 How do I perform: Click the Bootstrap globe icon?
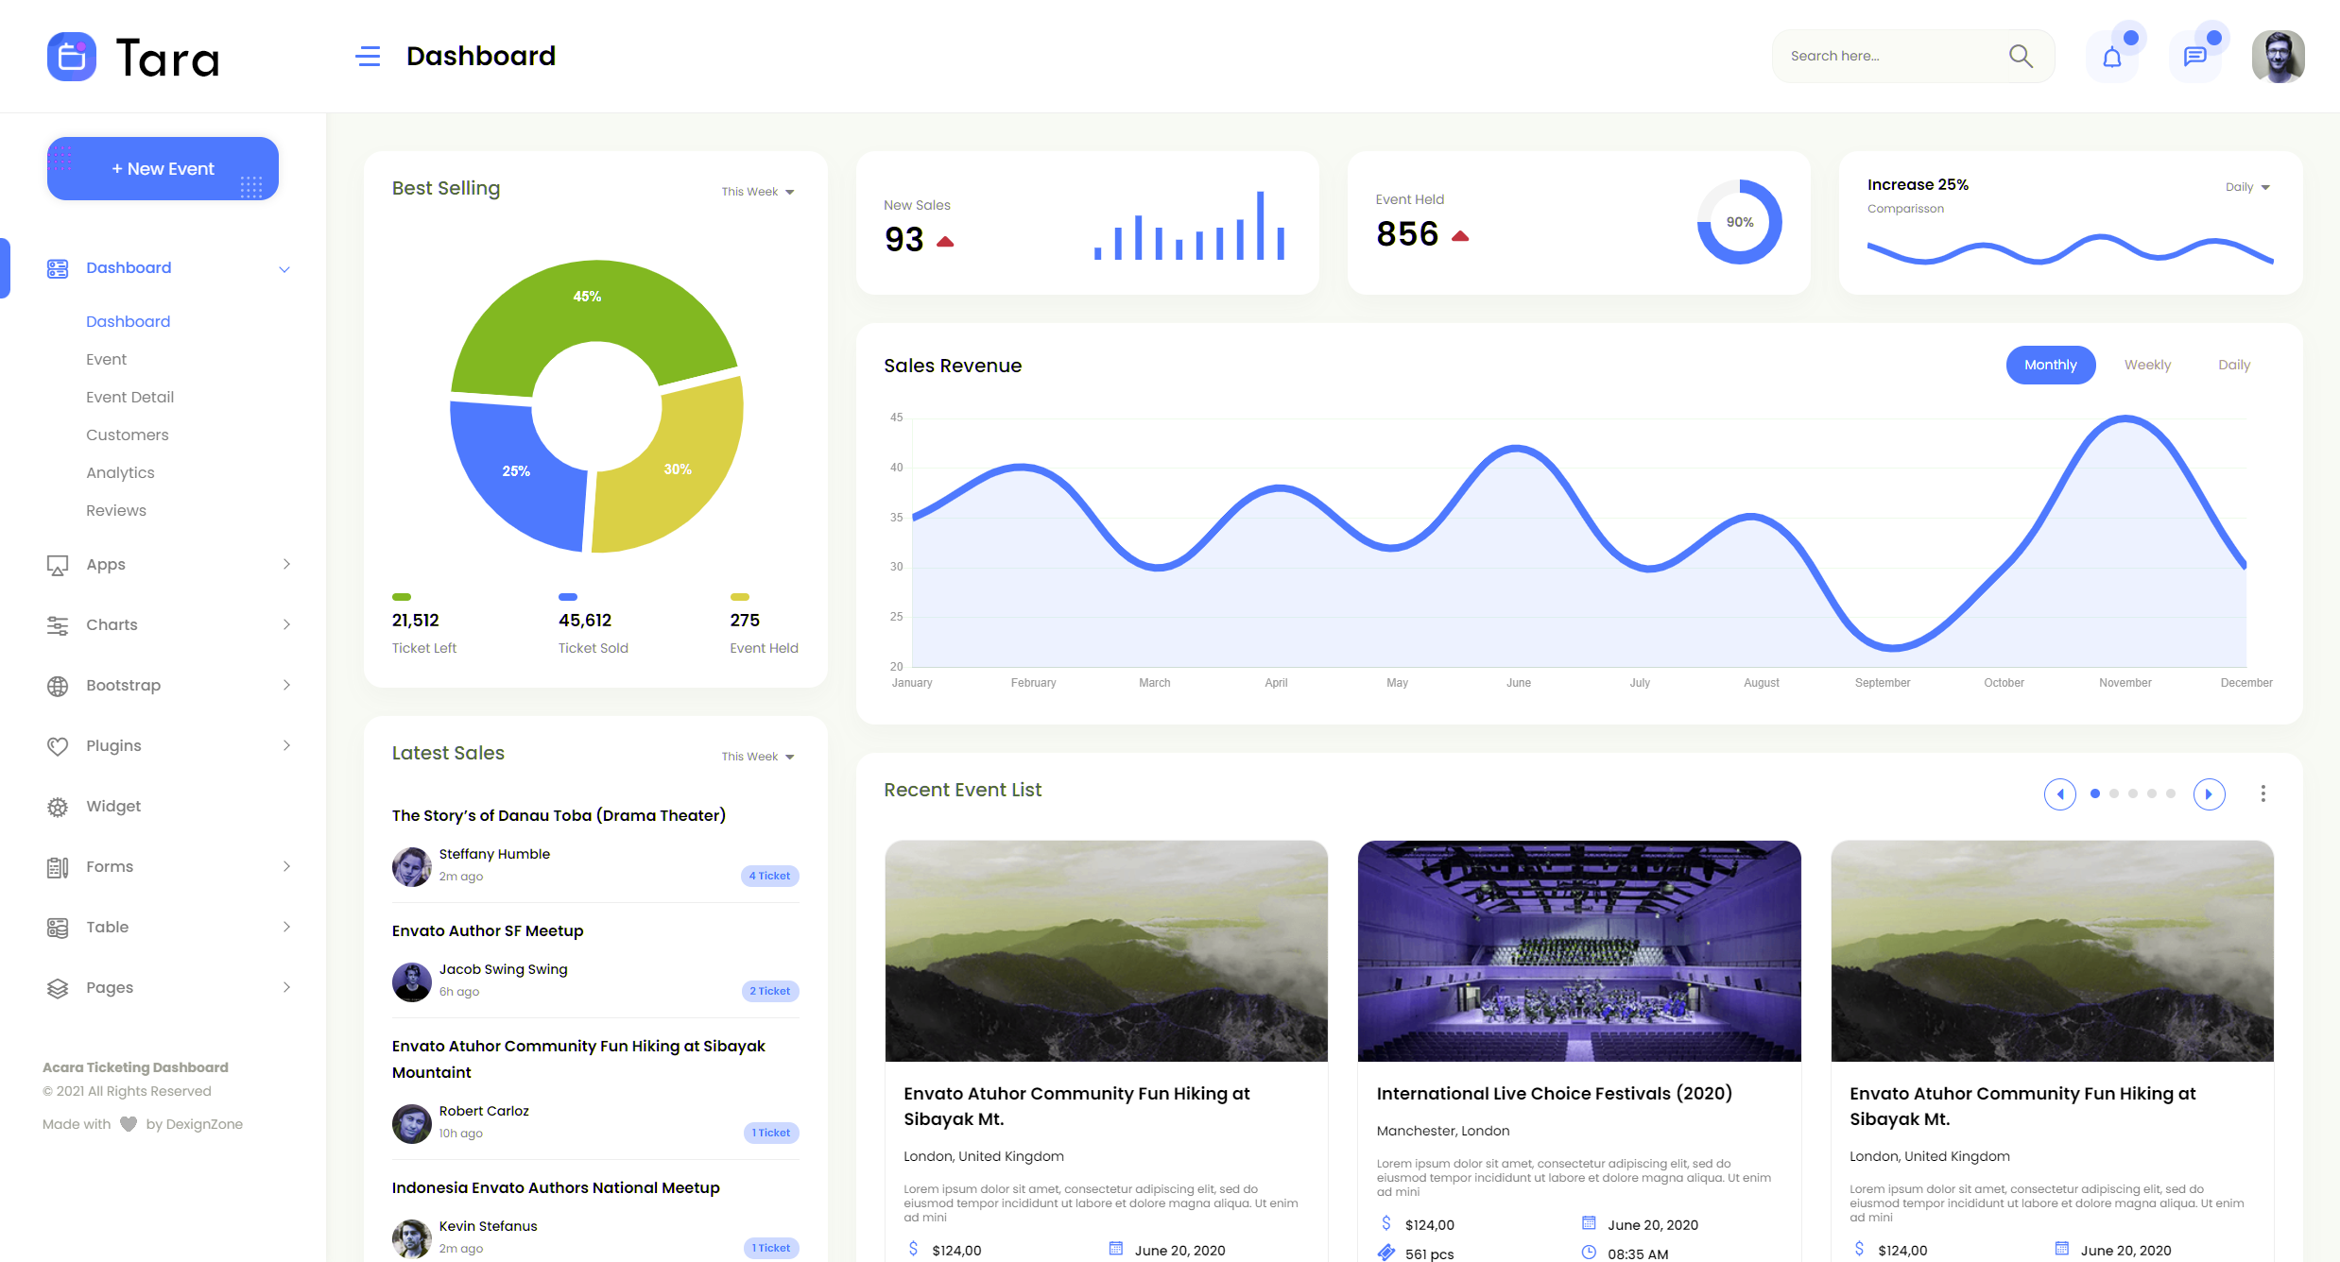click(58, 686)
